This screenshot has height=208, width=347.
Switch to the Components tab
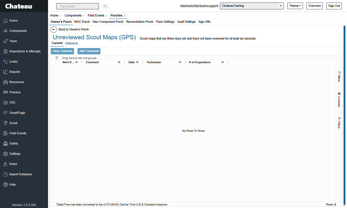pos(73,15)
